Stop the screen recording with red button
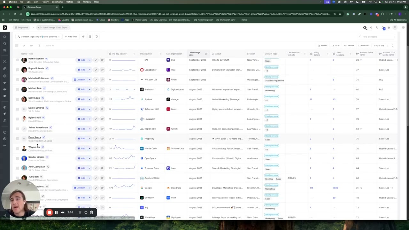 tap(49, 212)
